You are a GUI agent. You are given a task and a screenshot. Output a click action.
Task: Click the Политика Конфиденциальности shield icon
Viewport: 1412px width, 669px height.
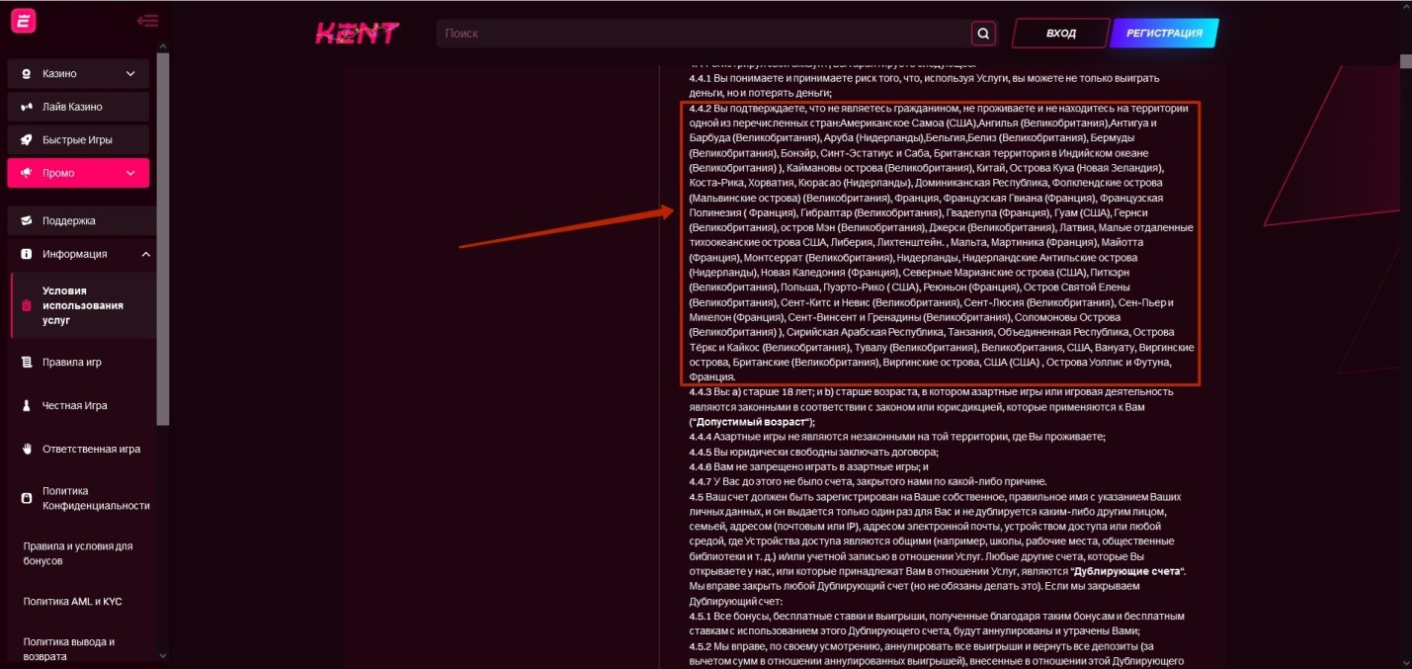[27, 498]
